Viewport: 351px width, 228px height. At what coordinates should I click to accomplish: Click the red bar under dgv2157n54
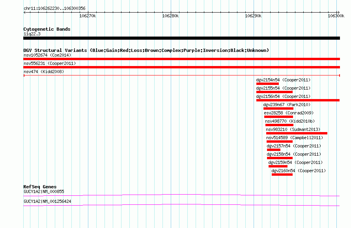coord(274,150)
